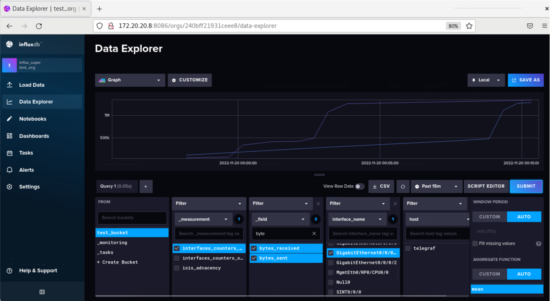Reload the browser page

[39, 26]
